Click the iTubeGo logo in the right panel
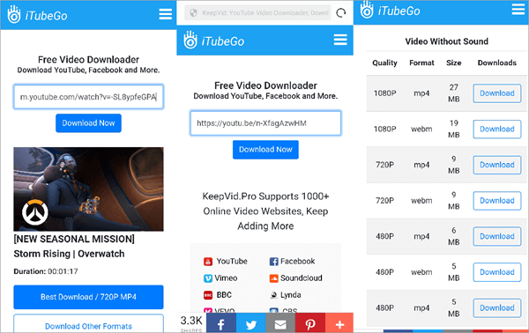Screen dimensions: 529x333 tap(390, 10)
